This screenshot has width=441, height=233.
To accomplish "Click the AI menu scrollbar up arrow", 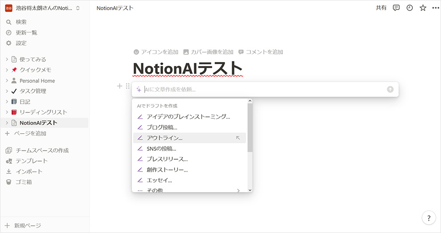I will [250, 101].
